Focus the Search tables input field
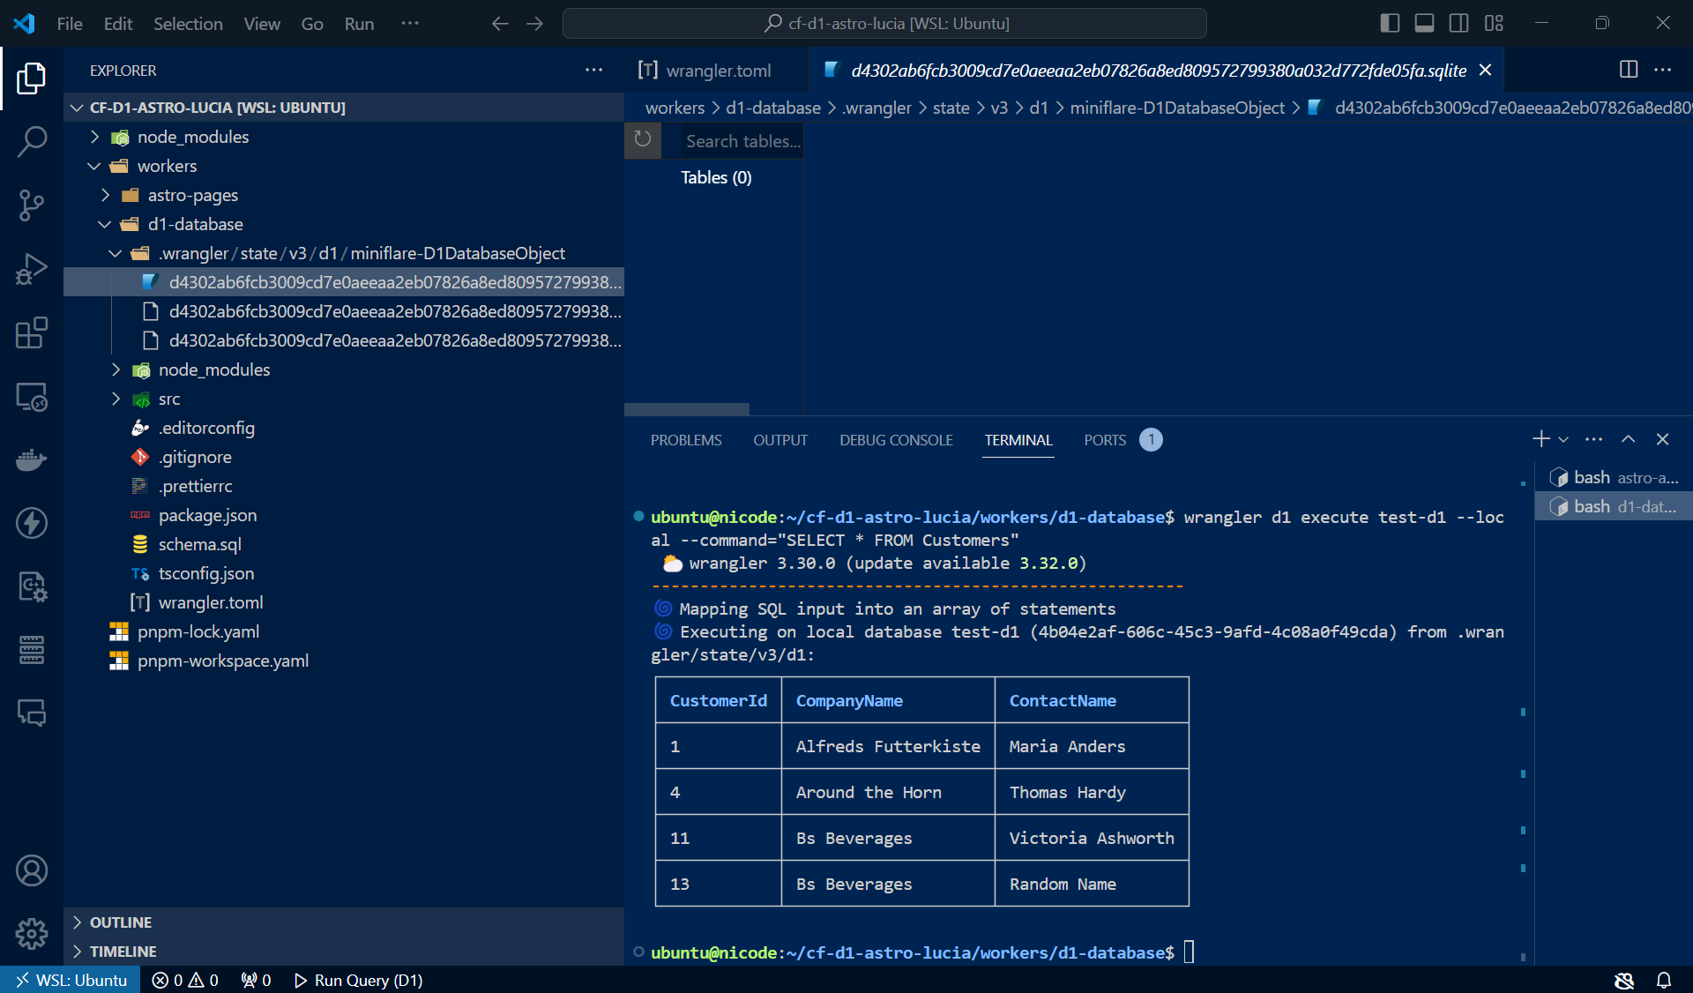Image resolution: width=1693 pixels, height=993 pixels. (742, 141)
